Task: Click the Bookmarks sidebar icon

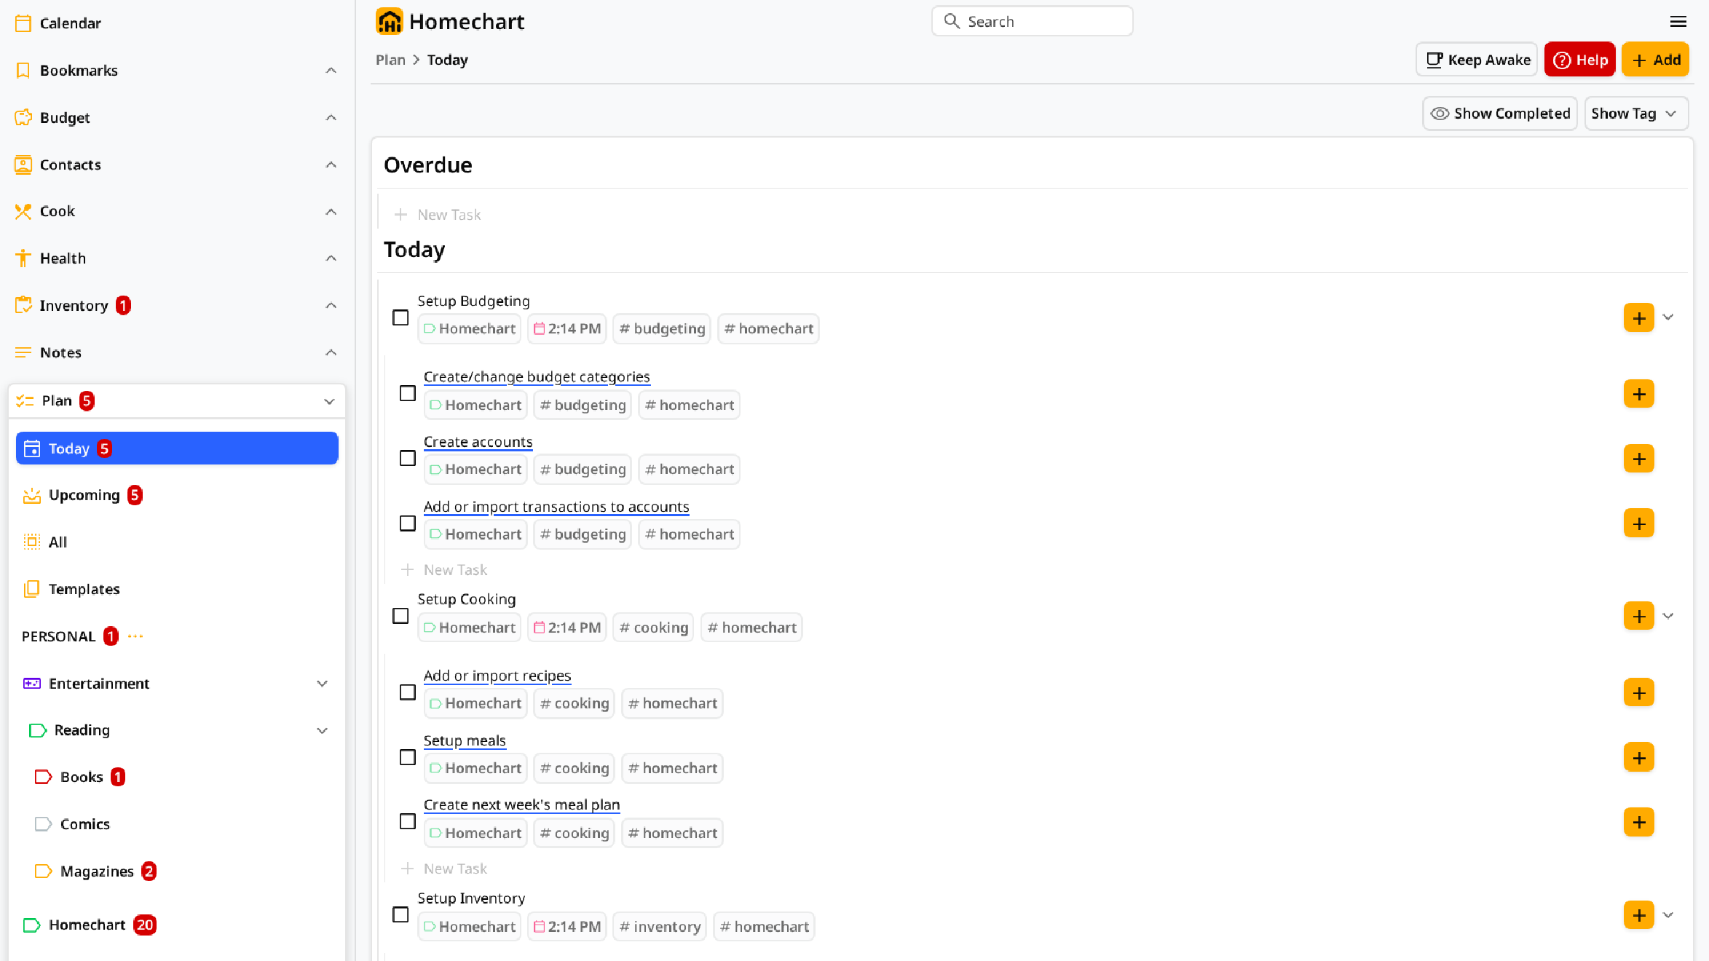Action: (23, 71)
